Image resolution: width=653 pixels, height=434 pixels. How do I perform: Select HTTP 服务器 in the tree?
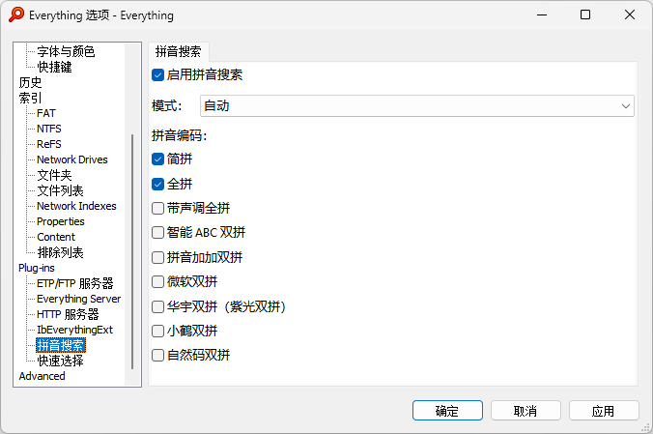[x=68, y=314]
